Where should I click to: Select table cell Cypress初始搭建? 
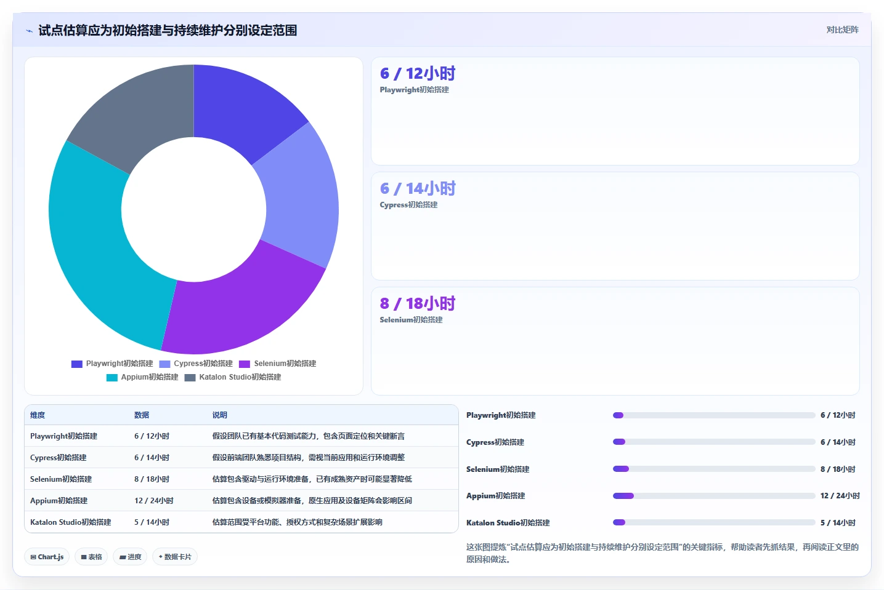point(59,458)
